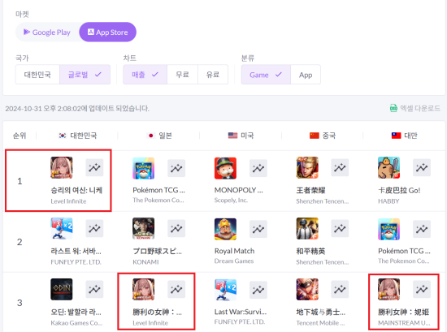The image size is (447, 332).
Task: Open trend chart icon for プロ野球スピ
Action: point(176,228)
